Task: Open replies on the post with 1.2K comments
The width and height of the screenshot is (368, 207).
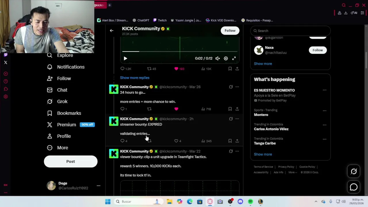Action: pos(126,69)
